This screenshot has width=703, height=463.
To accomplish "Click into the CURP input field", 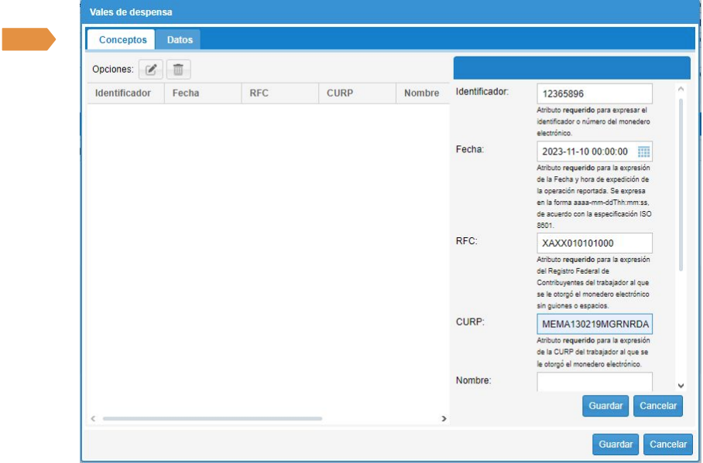I will pos(594,324).
